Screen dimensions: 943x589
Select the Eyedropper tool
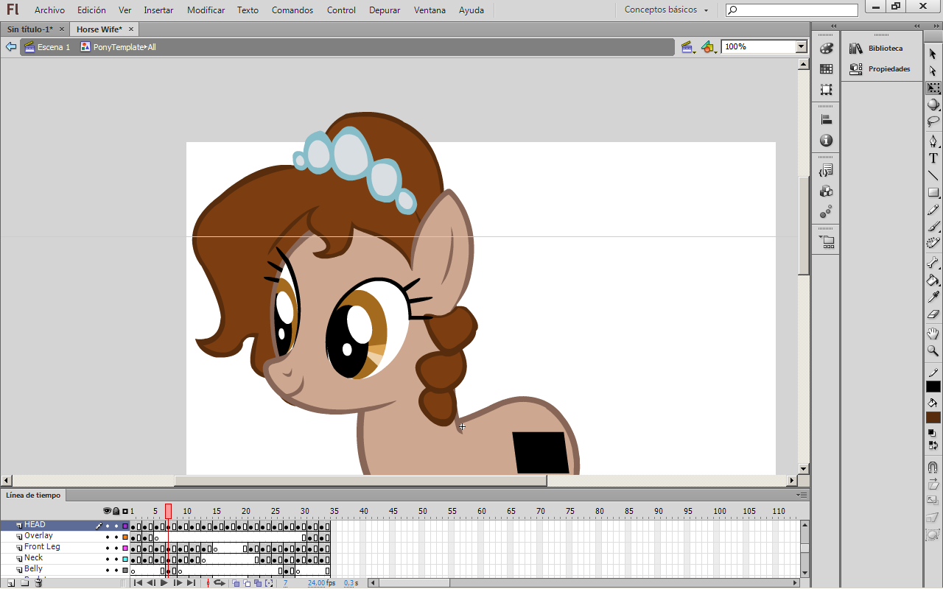pos(933,297)
